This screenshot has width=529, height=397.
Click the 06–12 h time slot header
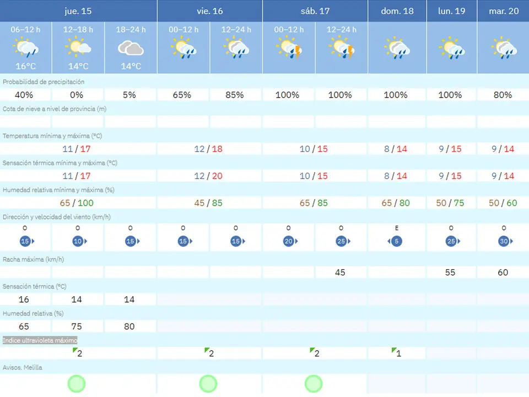(x=26, y=30)
